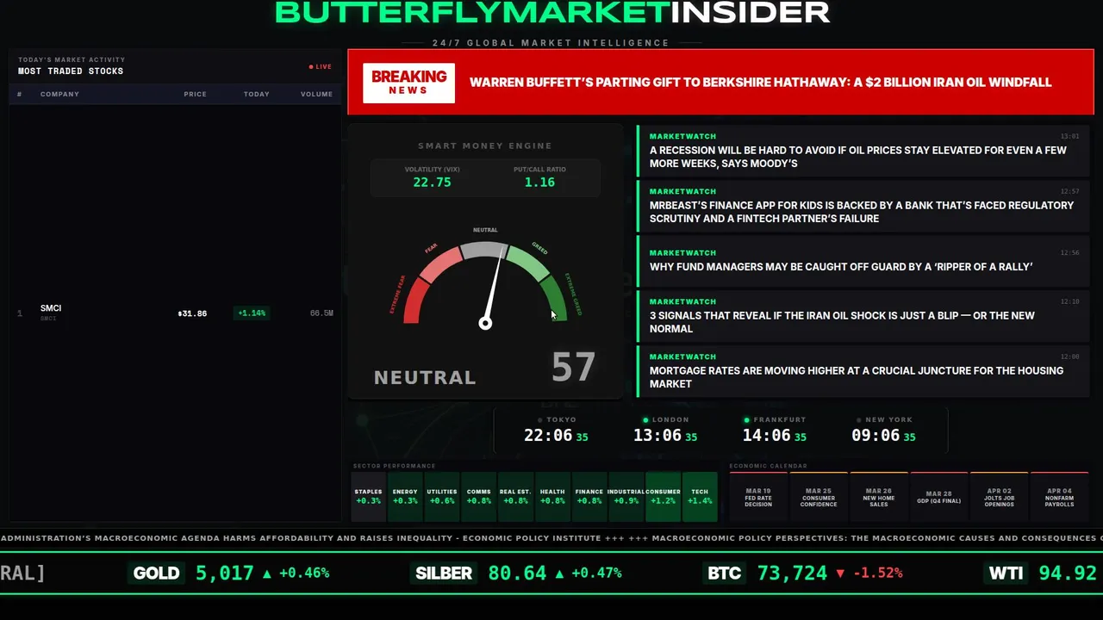Click the TODAY column header
The image size is (1103, 620).
256,94
